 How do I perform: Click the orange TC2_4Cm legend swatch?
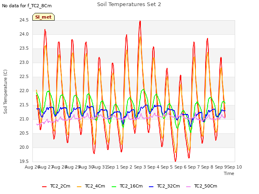click(79, 187)
